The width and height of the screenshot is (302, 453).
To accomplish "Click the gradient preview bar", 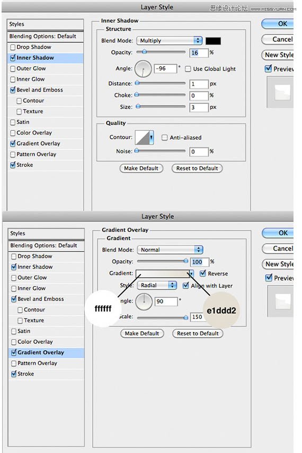I will (x=163, y=273).
